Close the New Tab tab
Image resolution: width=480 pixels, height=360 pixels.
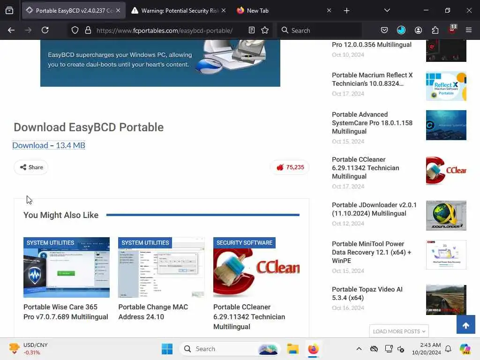(x=329, y=11)
